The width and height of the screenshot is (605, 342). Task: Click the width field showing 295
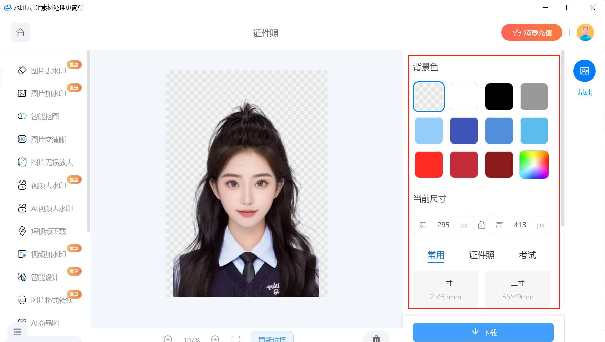point(443,225)
